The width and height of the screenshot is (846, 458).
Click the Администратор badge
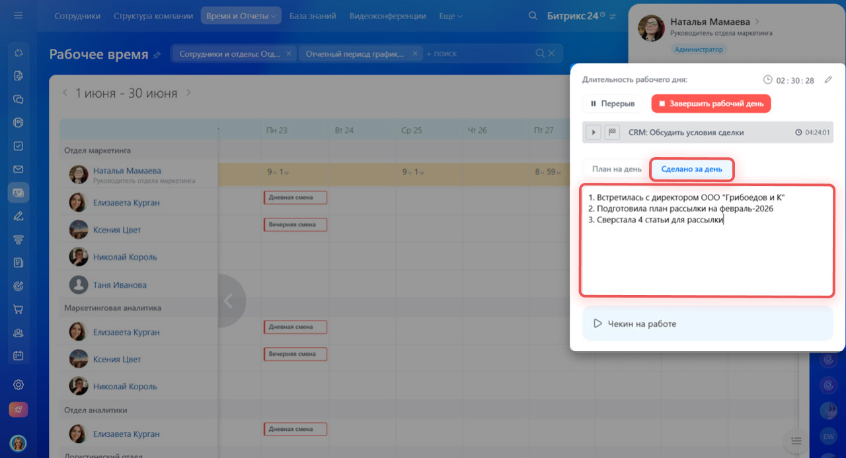tap(699, 49)
